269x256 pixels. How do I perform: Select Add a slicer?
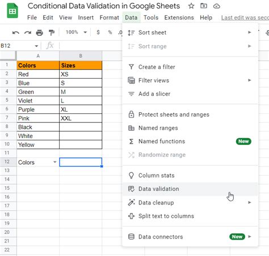coord(190,94)
